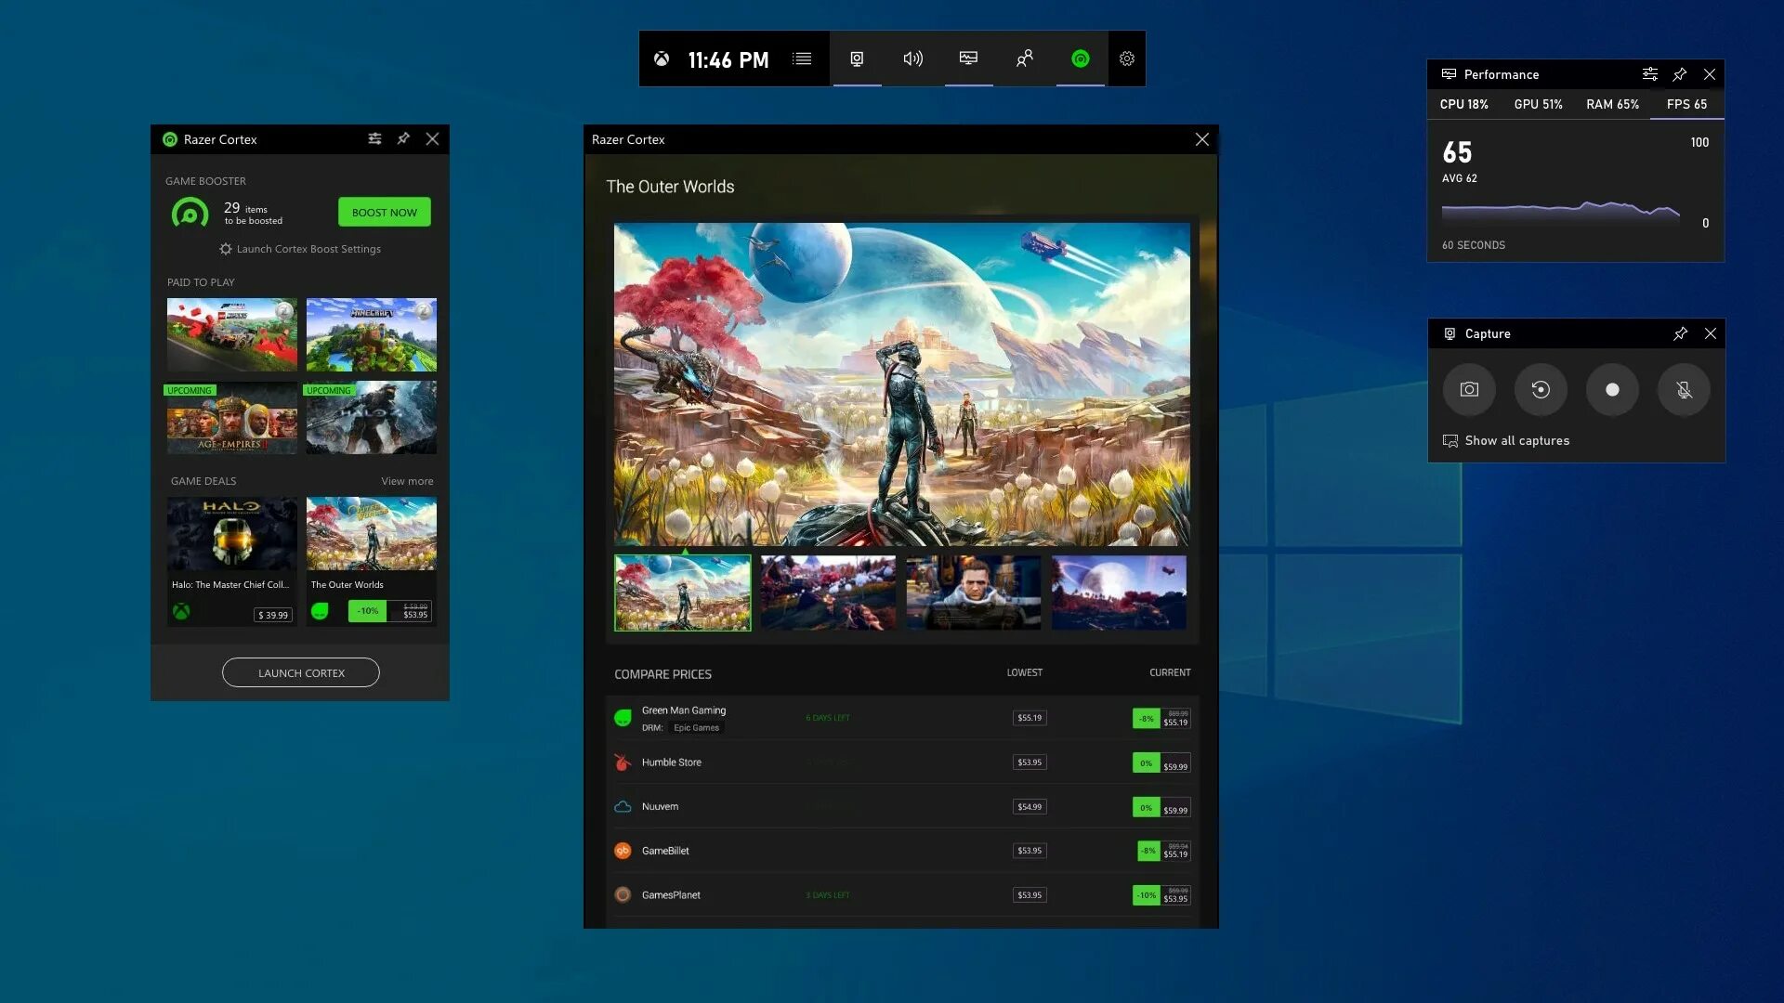Image resolution: width=1784 pixels, height=1003 pixels.
Task: Take a screenshot with camera icon
Action: (x=1469, y=390)
